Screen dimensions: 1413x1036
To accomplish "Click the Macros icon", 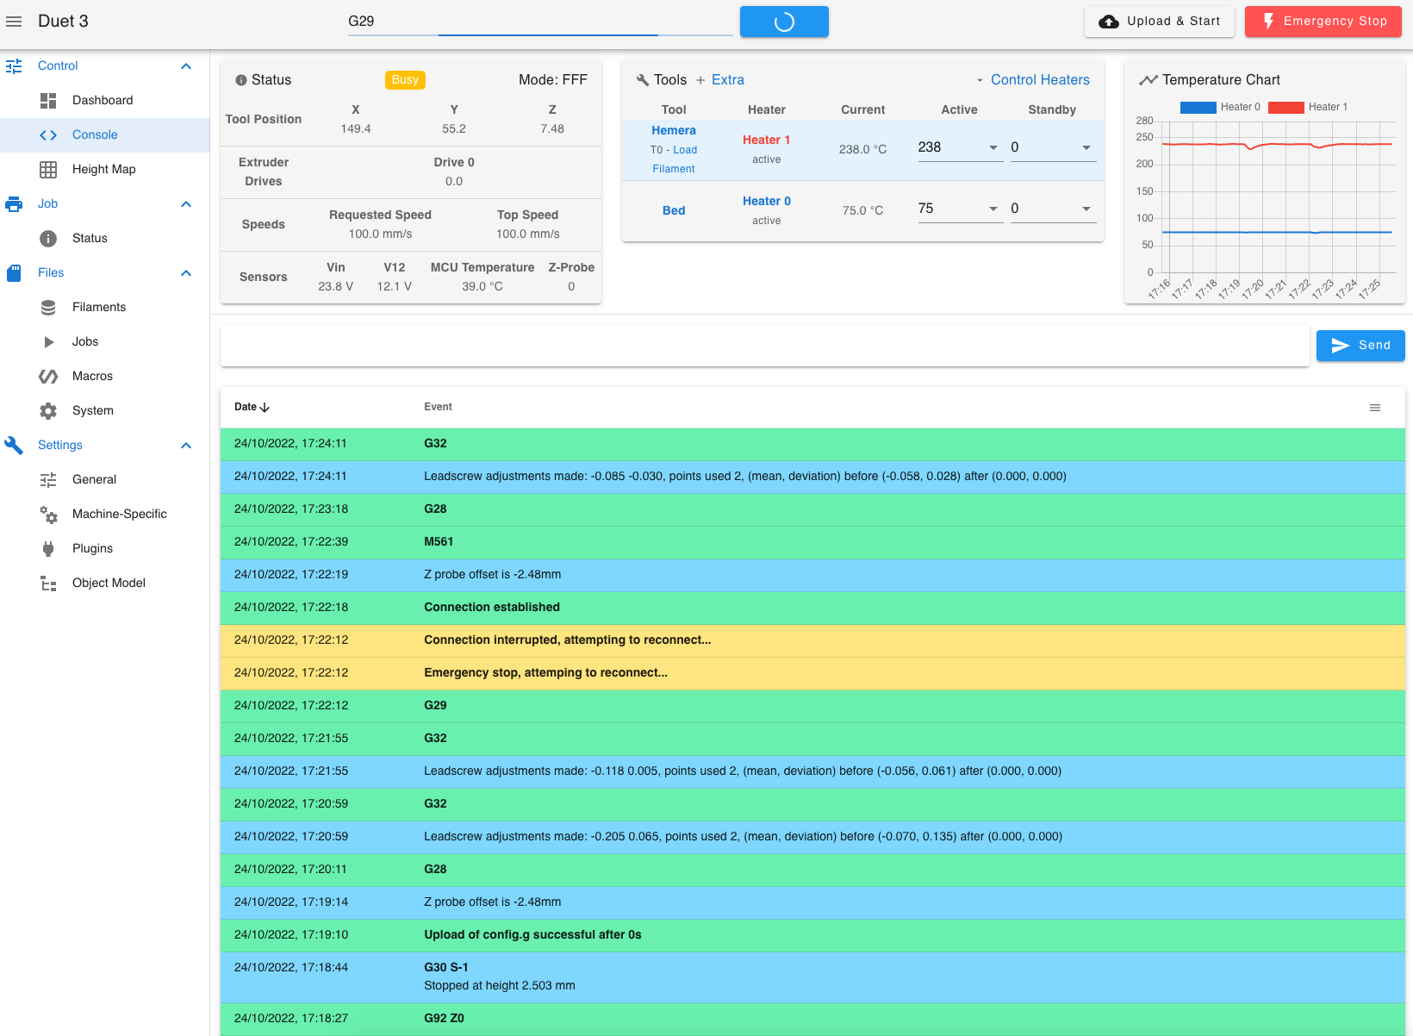I will [48, 376].
